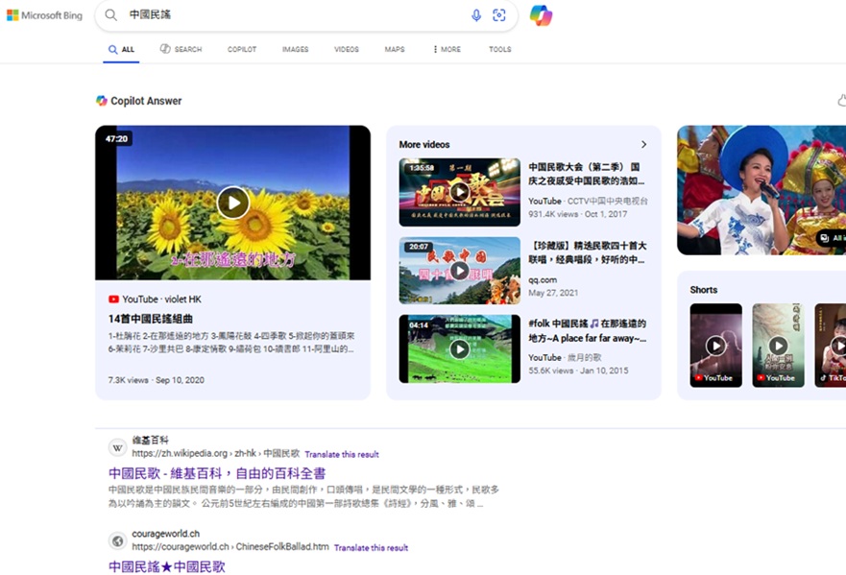Click Translate this result for Wikipedia

pos(342,454)
